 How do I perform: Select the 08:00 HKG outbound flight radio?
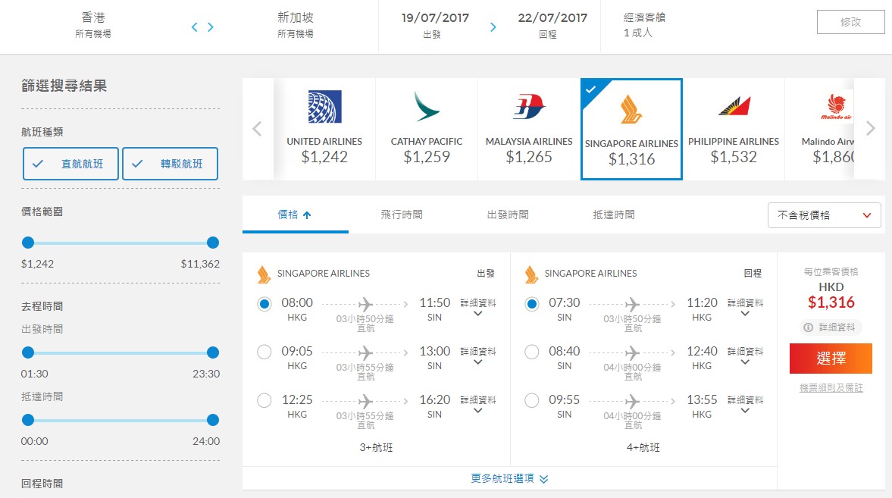tap(264, 304)
